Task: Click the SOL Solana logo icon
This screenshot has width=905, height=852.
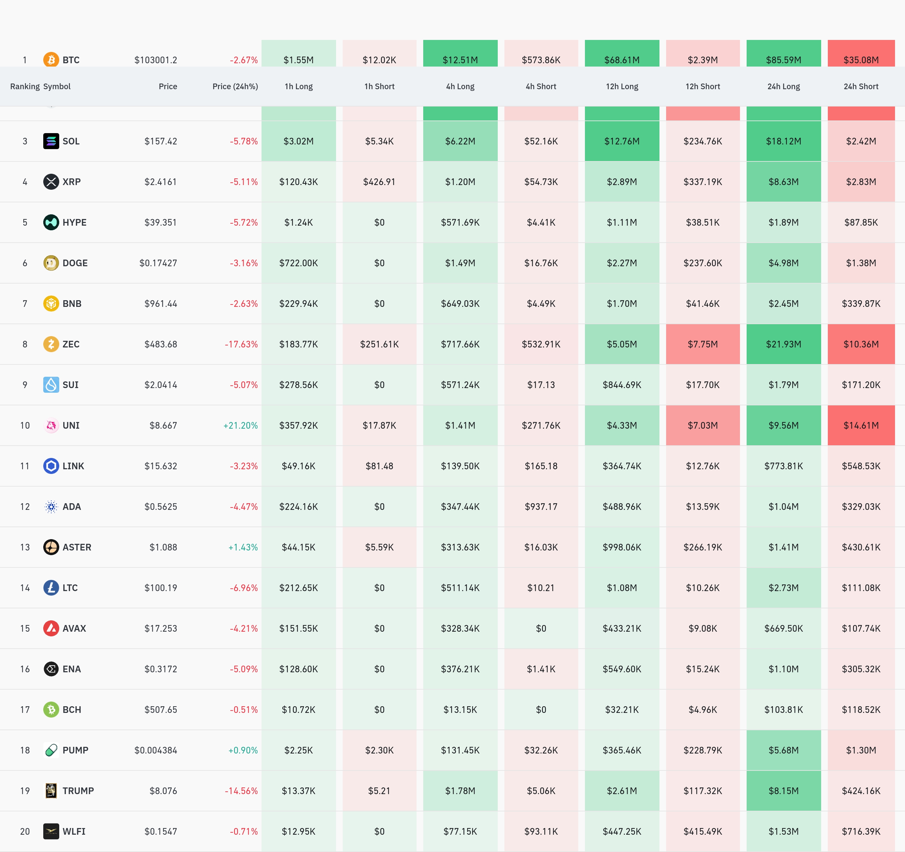Action: pos(51,141)
